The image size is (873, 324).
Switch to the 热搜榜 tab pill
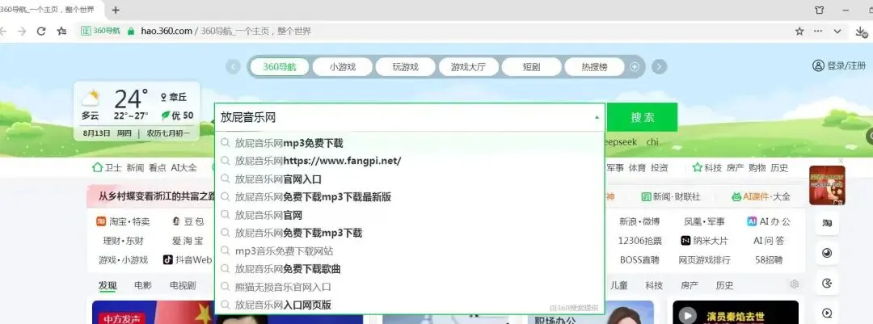click(x=595, y=67)
